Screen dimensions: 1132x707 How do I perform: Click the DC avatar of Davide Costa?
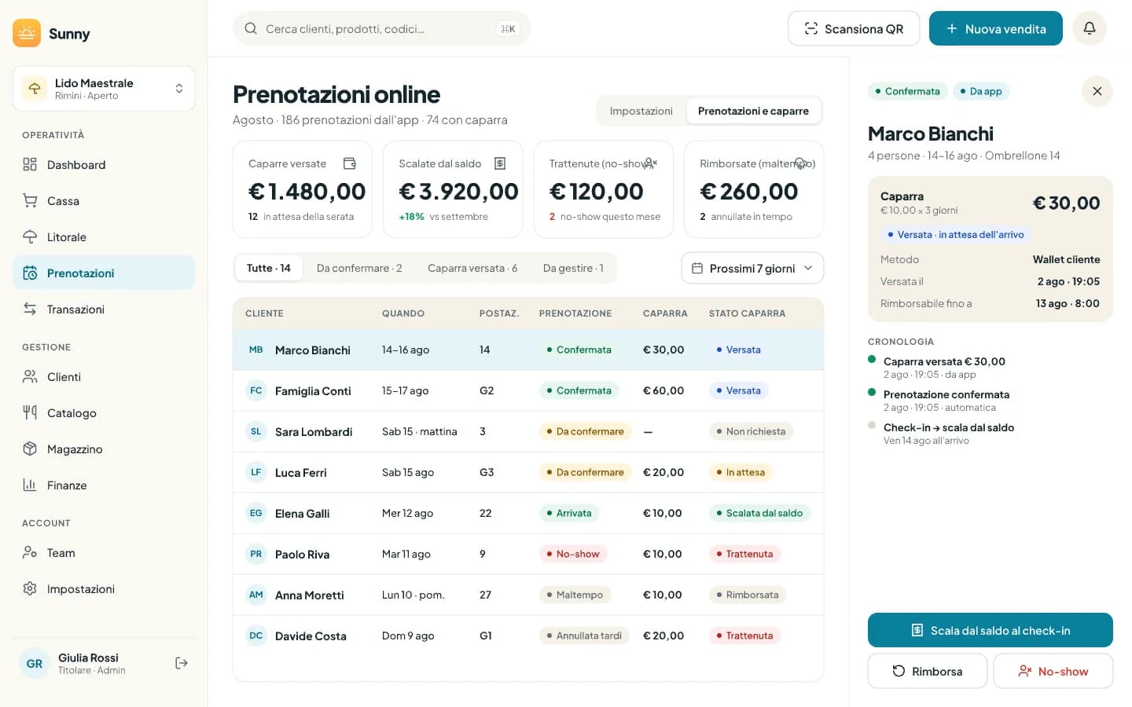256,636
